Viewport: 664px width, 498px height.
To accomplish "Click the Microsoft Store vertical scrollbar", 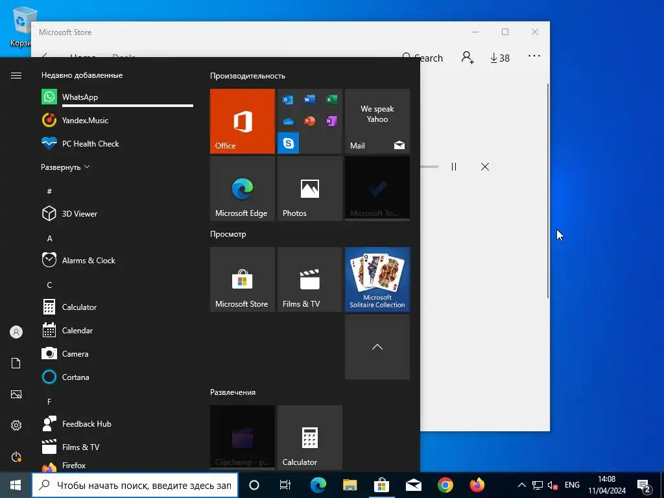I will [549, 191].
